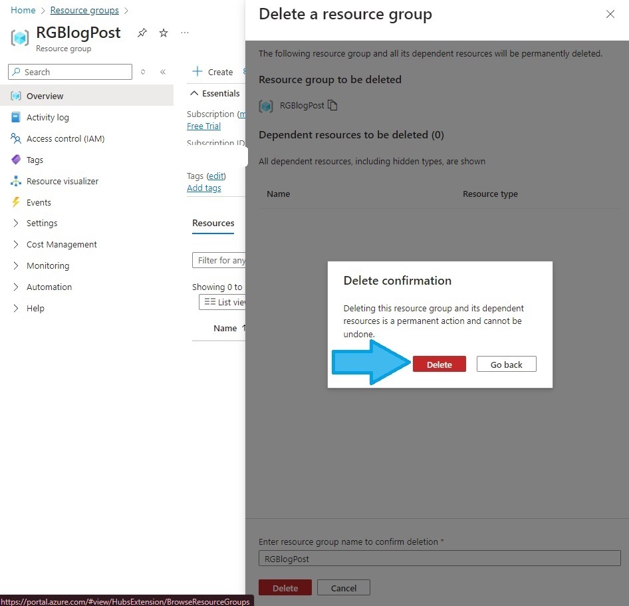Click the search magnifier icon in sidebar
This screenshot has width=629, height=606.
click(16, 71)
